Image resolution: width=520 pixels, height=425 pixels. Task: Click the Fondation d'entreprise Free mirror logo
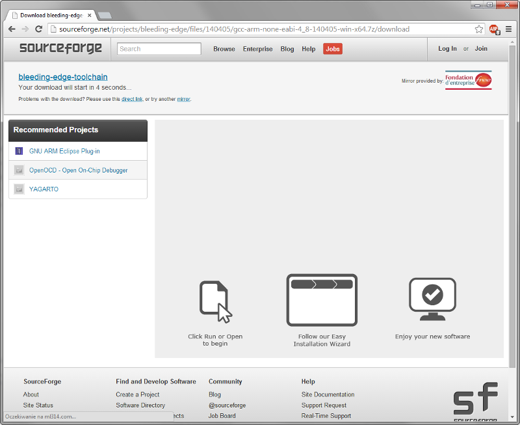(468, 80)
